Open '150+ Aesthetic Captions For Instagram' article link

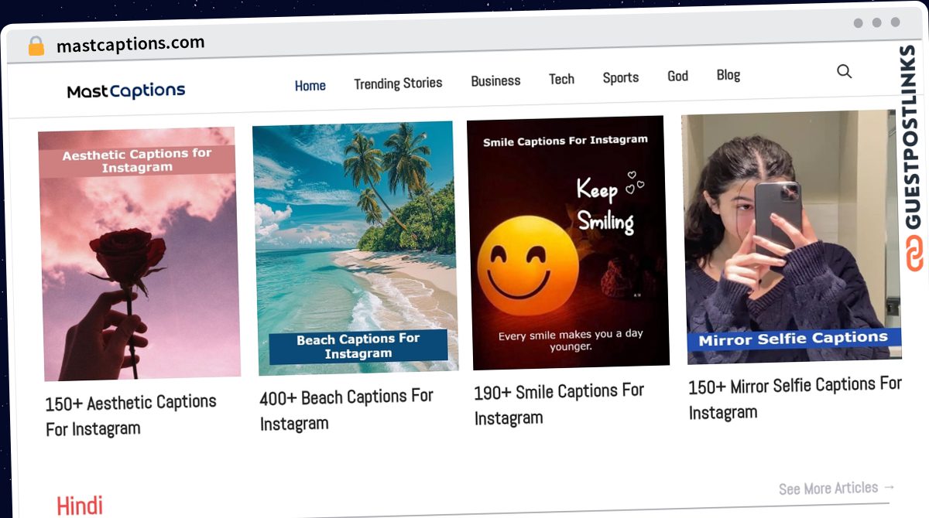point(131,415)
